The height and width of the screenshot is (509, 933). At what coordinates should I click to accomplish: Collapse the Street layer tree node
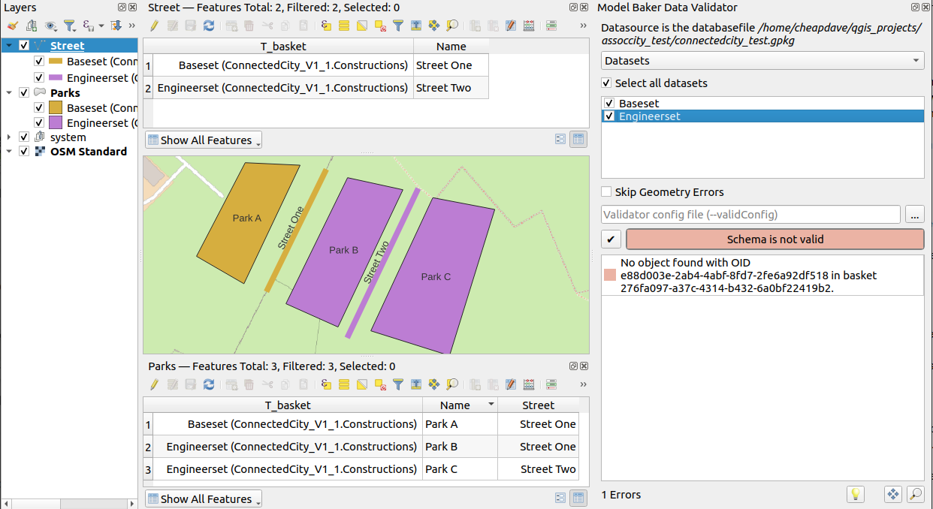[9, 46]
